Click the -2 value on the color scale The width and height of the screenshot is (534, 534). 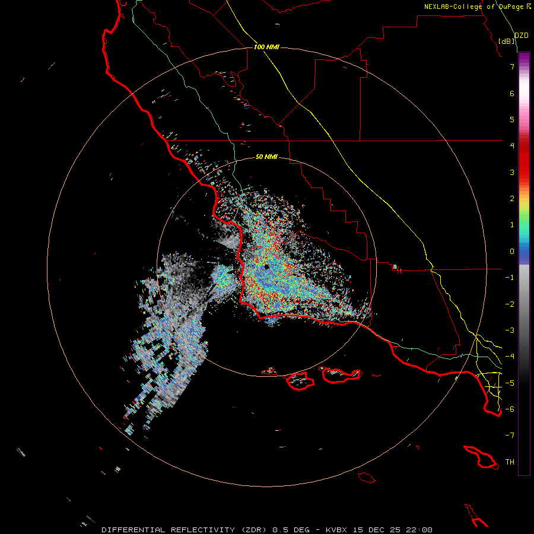point(510,304)
